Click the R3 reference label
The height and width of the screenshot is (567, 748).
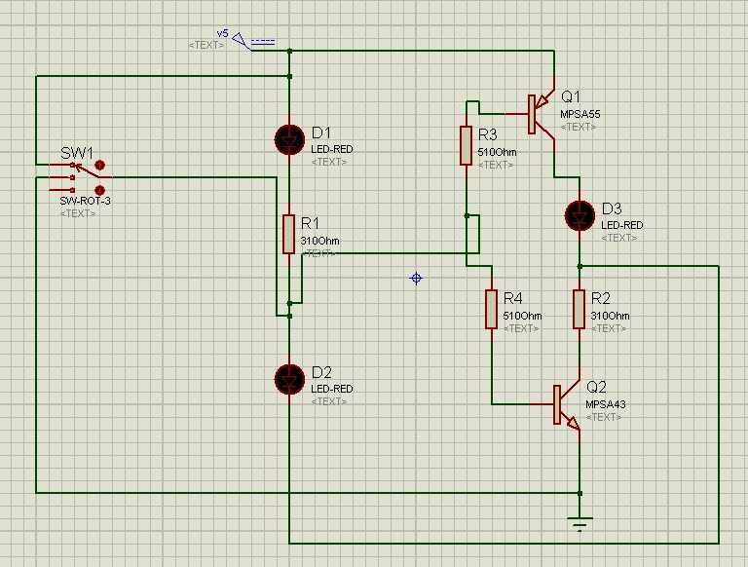click(x=488, y=134)
